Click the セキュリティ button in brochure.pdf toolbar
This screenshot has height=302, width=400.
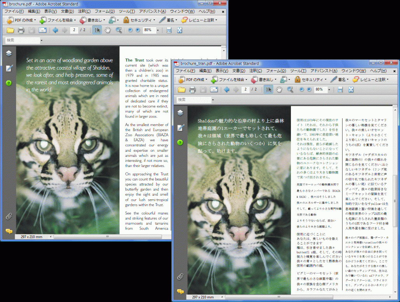tap(139, 20)
